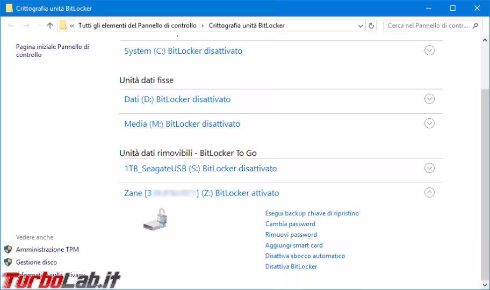Viewport: 490px width, 290px height.
Task: Maximize the BitLocker window
Action: coord(452,8)
